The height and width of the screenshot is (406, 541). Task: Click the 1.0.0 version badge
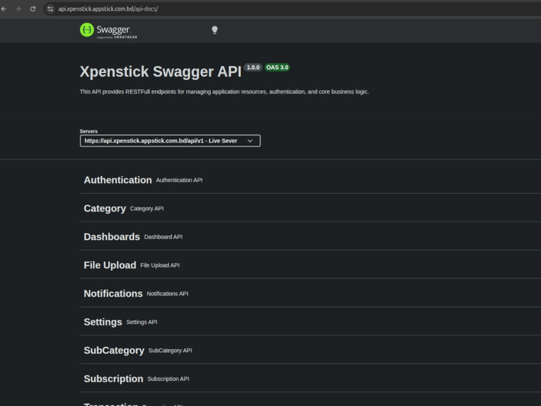253,67
